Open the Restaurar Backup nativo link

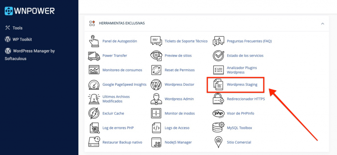(122, 142)
